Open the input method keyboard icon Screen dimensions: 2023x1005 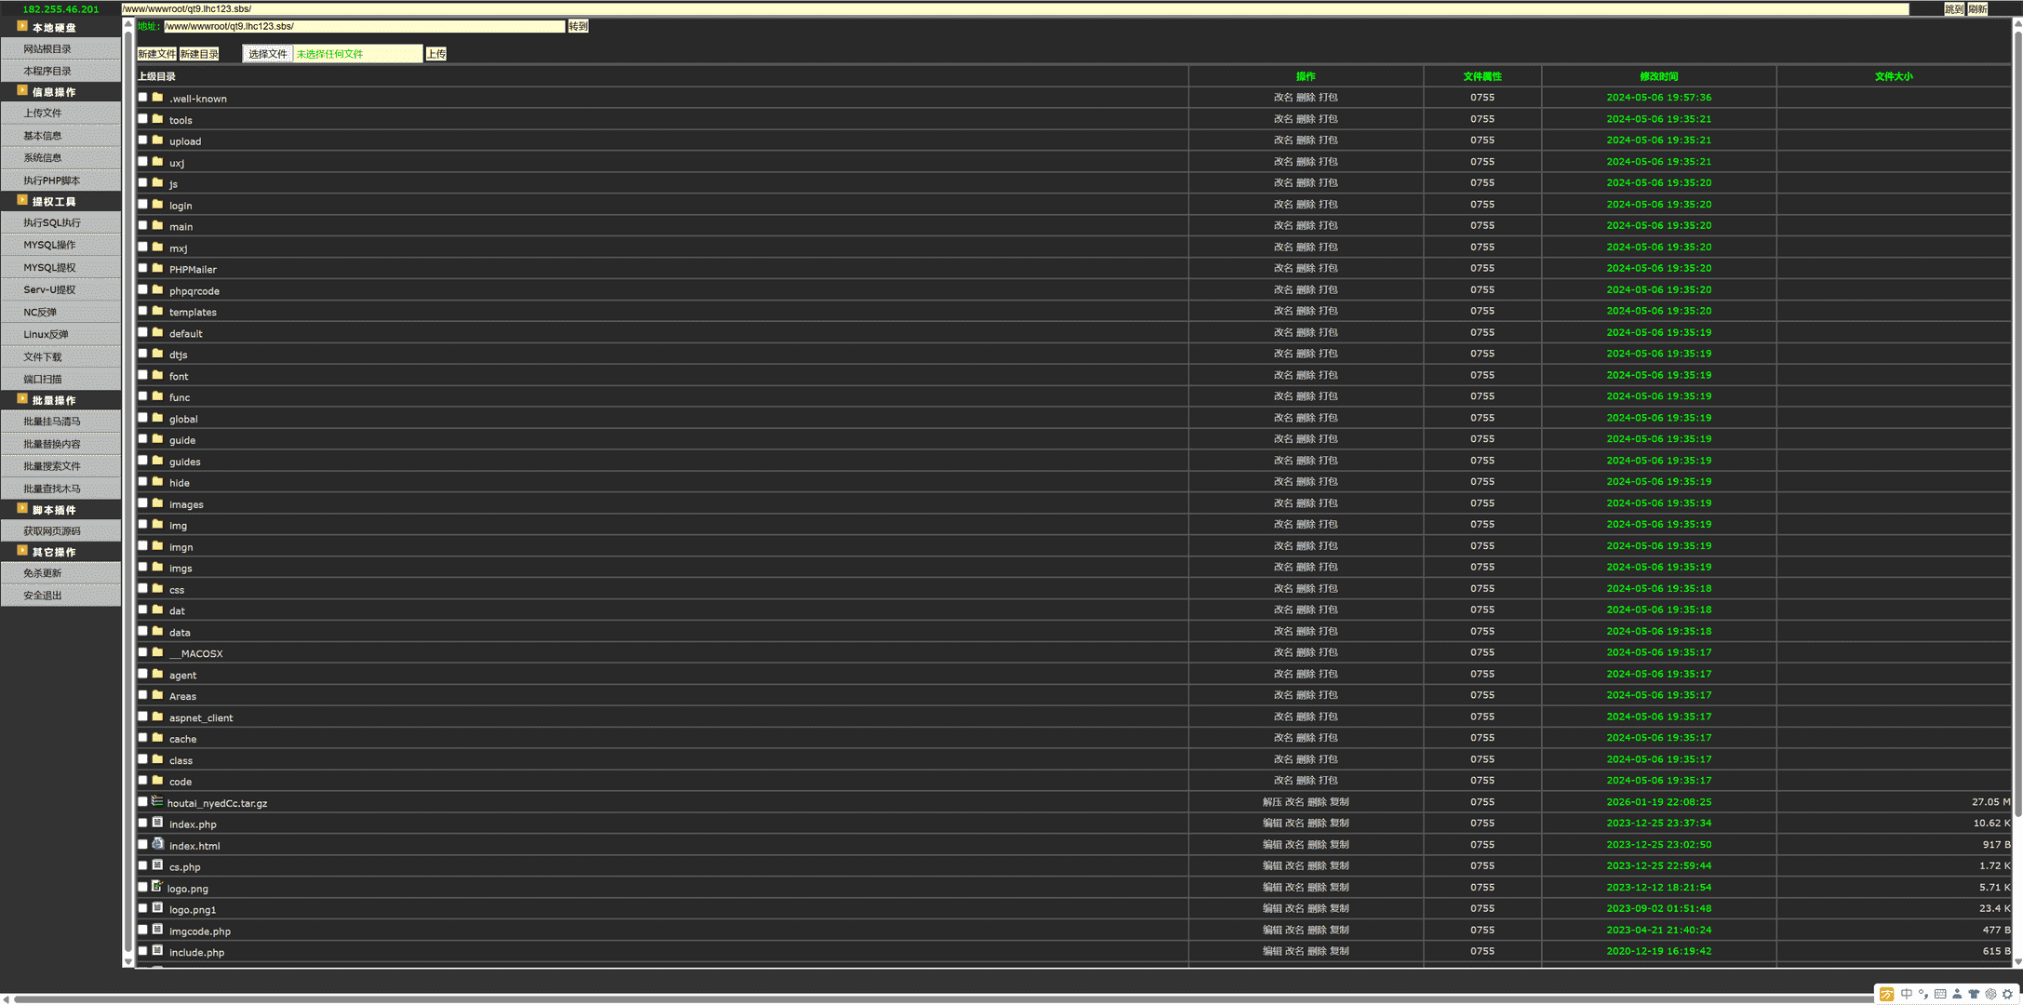(1940, 994)
